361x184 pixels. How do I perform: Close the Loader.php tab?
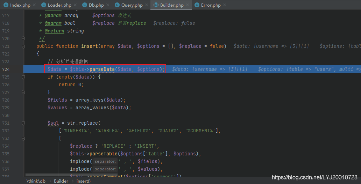[75, 5]
